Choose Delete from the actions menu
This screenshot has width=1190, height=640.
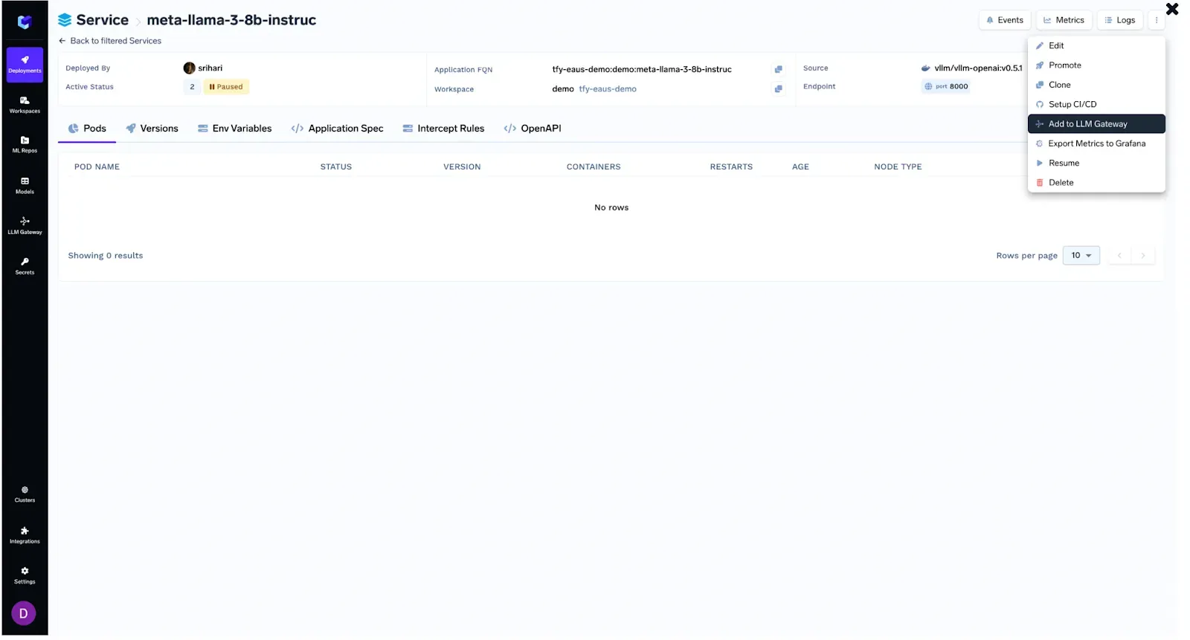pos(1096,182)
